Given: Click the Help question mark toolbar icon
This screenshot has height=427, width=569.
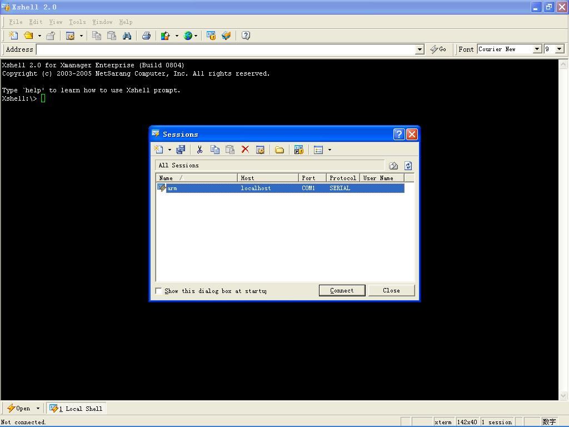Looking at the screenshot, I should [x=246, y=36].
